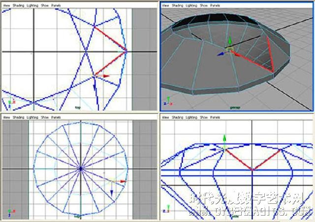Click green Y-axis arrow in bottom-right viewport
The width and height of the screenshot is (315, 222).
pos(224,139)
